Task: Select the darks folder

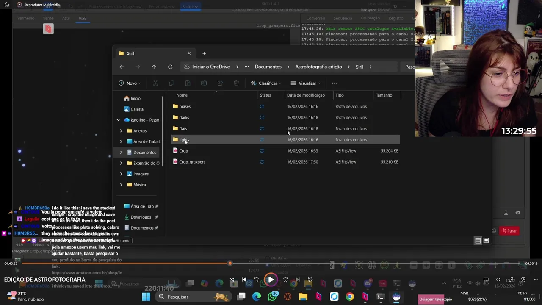Action: pyautogui.click(x=184, y=118)
